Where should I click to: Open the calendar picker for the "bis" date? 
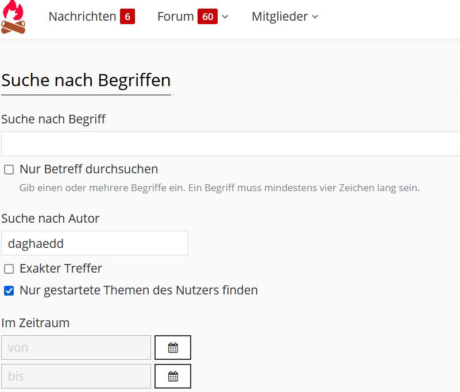tap(173, 377)
